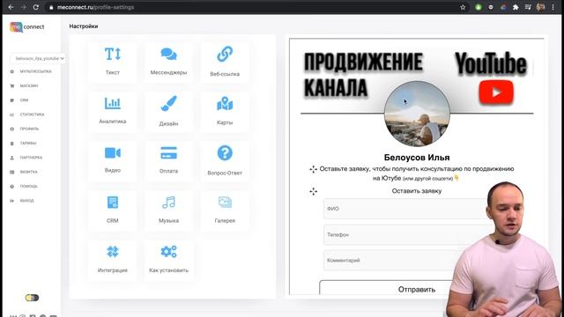Click the green browser extension icon
This screenshot has width=564, height=317.
(x=478, y=7)
